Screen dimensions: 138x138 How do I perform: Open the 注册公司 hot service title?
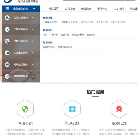tap(25, 123)
